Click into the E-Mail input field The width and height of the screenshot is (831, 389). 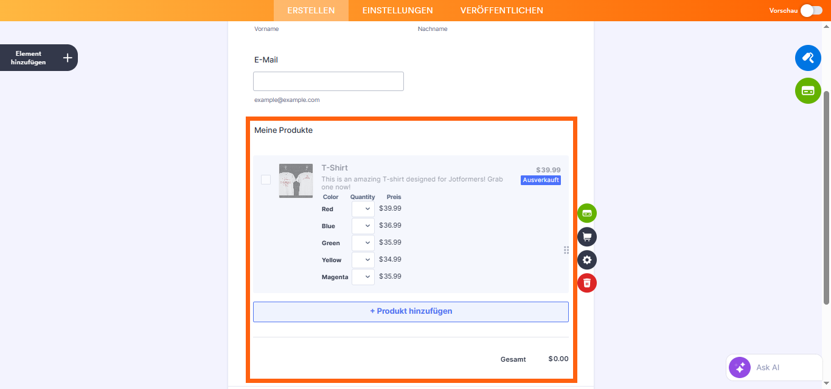tap(329, 81)
